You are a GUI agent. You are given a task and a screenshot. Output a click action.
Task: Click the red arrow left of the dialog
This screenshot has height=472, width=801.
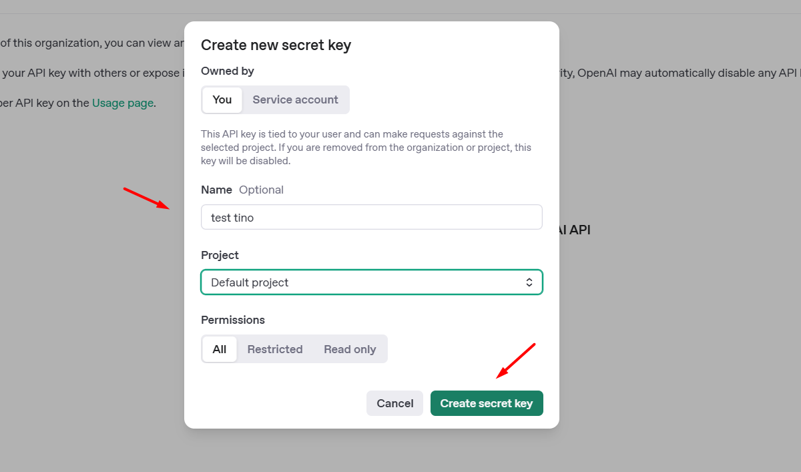(146, 198)
